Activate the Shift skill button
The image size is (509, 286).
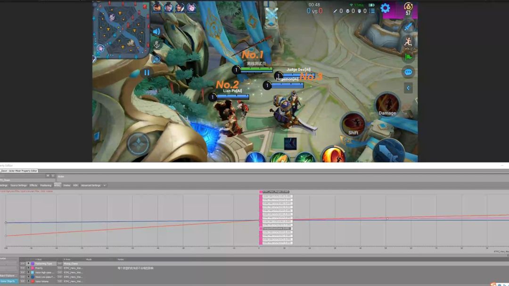tap(353, 124)
